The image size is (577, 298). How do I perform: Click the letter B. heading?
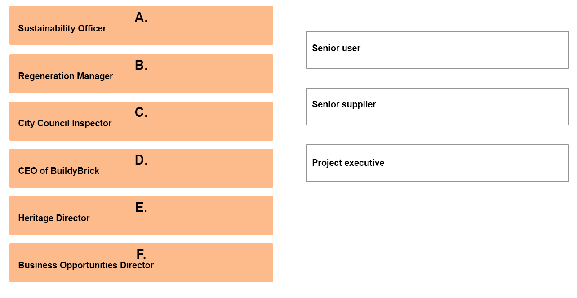tap(141, 65)
